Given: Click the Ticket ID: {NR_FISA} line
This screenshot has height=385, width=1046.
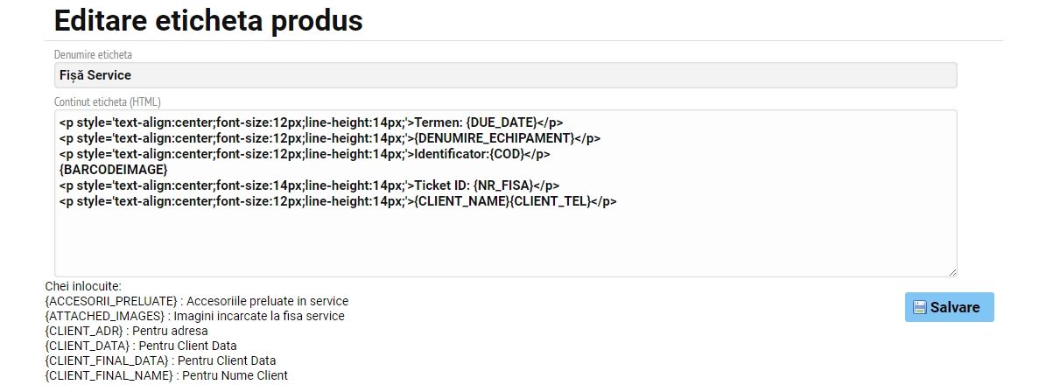Looking at the screenshot, I should [310, 185].
